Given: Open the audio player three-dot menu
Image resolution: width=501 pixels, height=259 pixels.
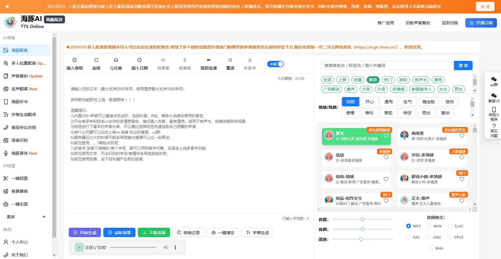Looking at the screenshot, I should pyautogui.click(x=175, y=247).
